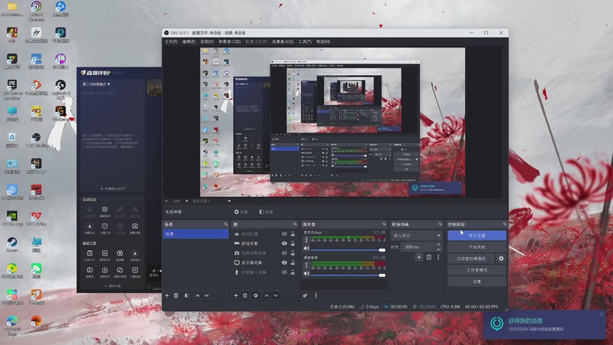This screenshot has height=345, width=613.
Task: Open mixer panel bottom three-dot menu
Action: 316,296
